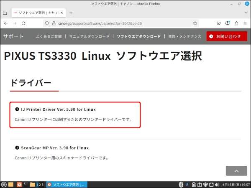The width and height of the screenshot is (251, 188).
Task: Open the tracking protection shield icon
Action: tap(47, 23)
